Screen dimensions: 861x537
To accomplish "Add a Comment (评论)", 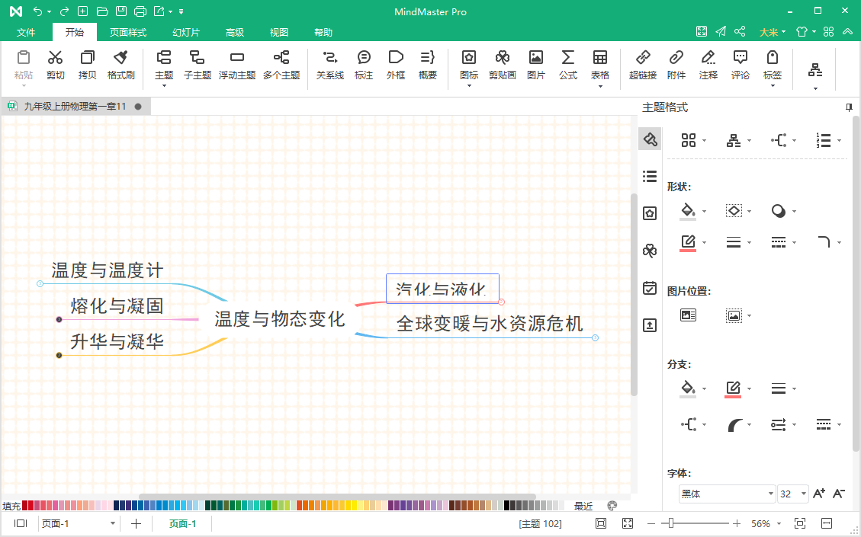I will click(x=741, y=65).
